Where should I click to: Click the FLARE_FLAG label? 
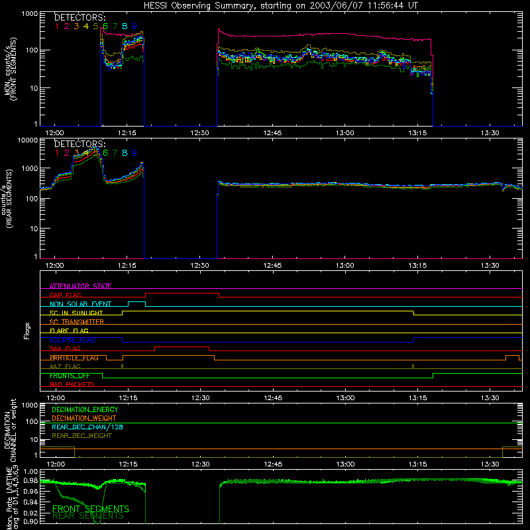coord(69,331)
